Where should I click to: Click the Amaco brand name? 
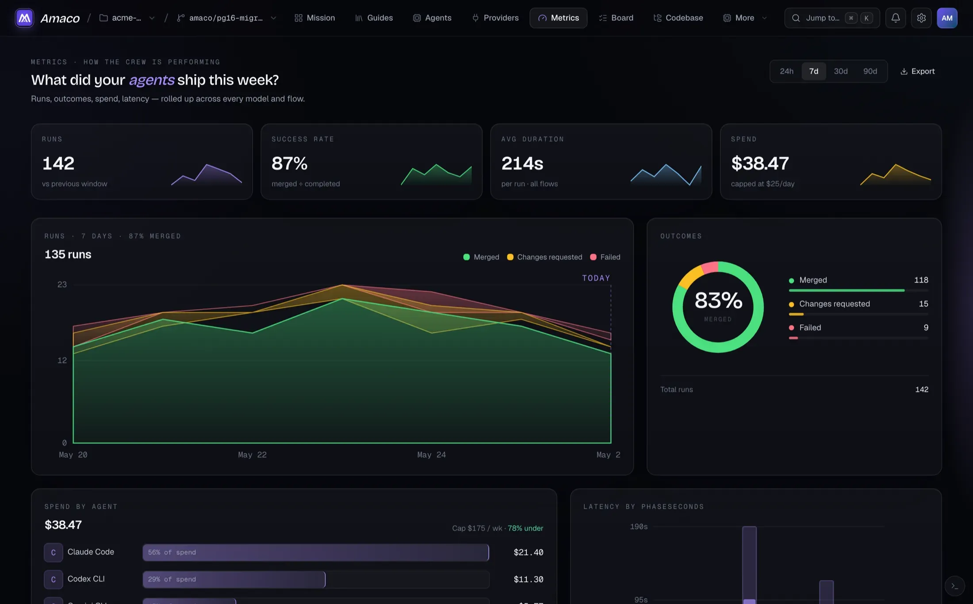coord(60,18)
